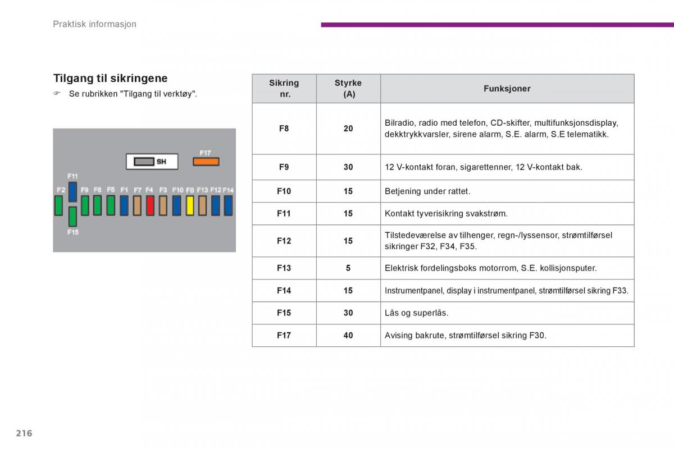Click the blue F14 fuse in the diagram

[228, 205]
